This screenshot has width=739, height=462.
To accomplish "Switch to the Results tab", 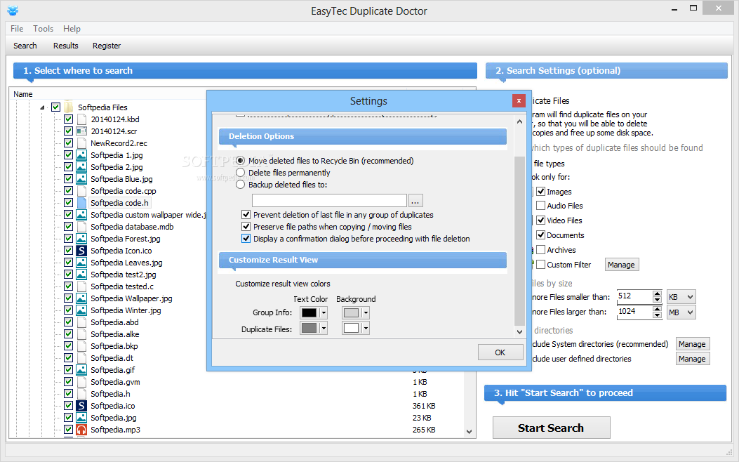I will tap(65, 46).
